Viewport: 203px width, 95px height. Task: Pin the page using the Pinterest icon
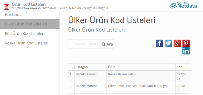(x=186, y=43)
